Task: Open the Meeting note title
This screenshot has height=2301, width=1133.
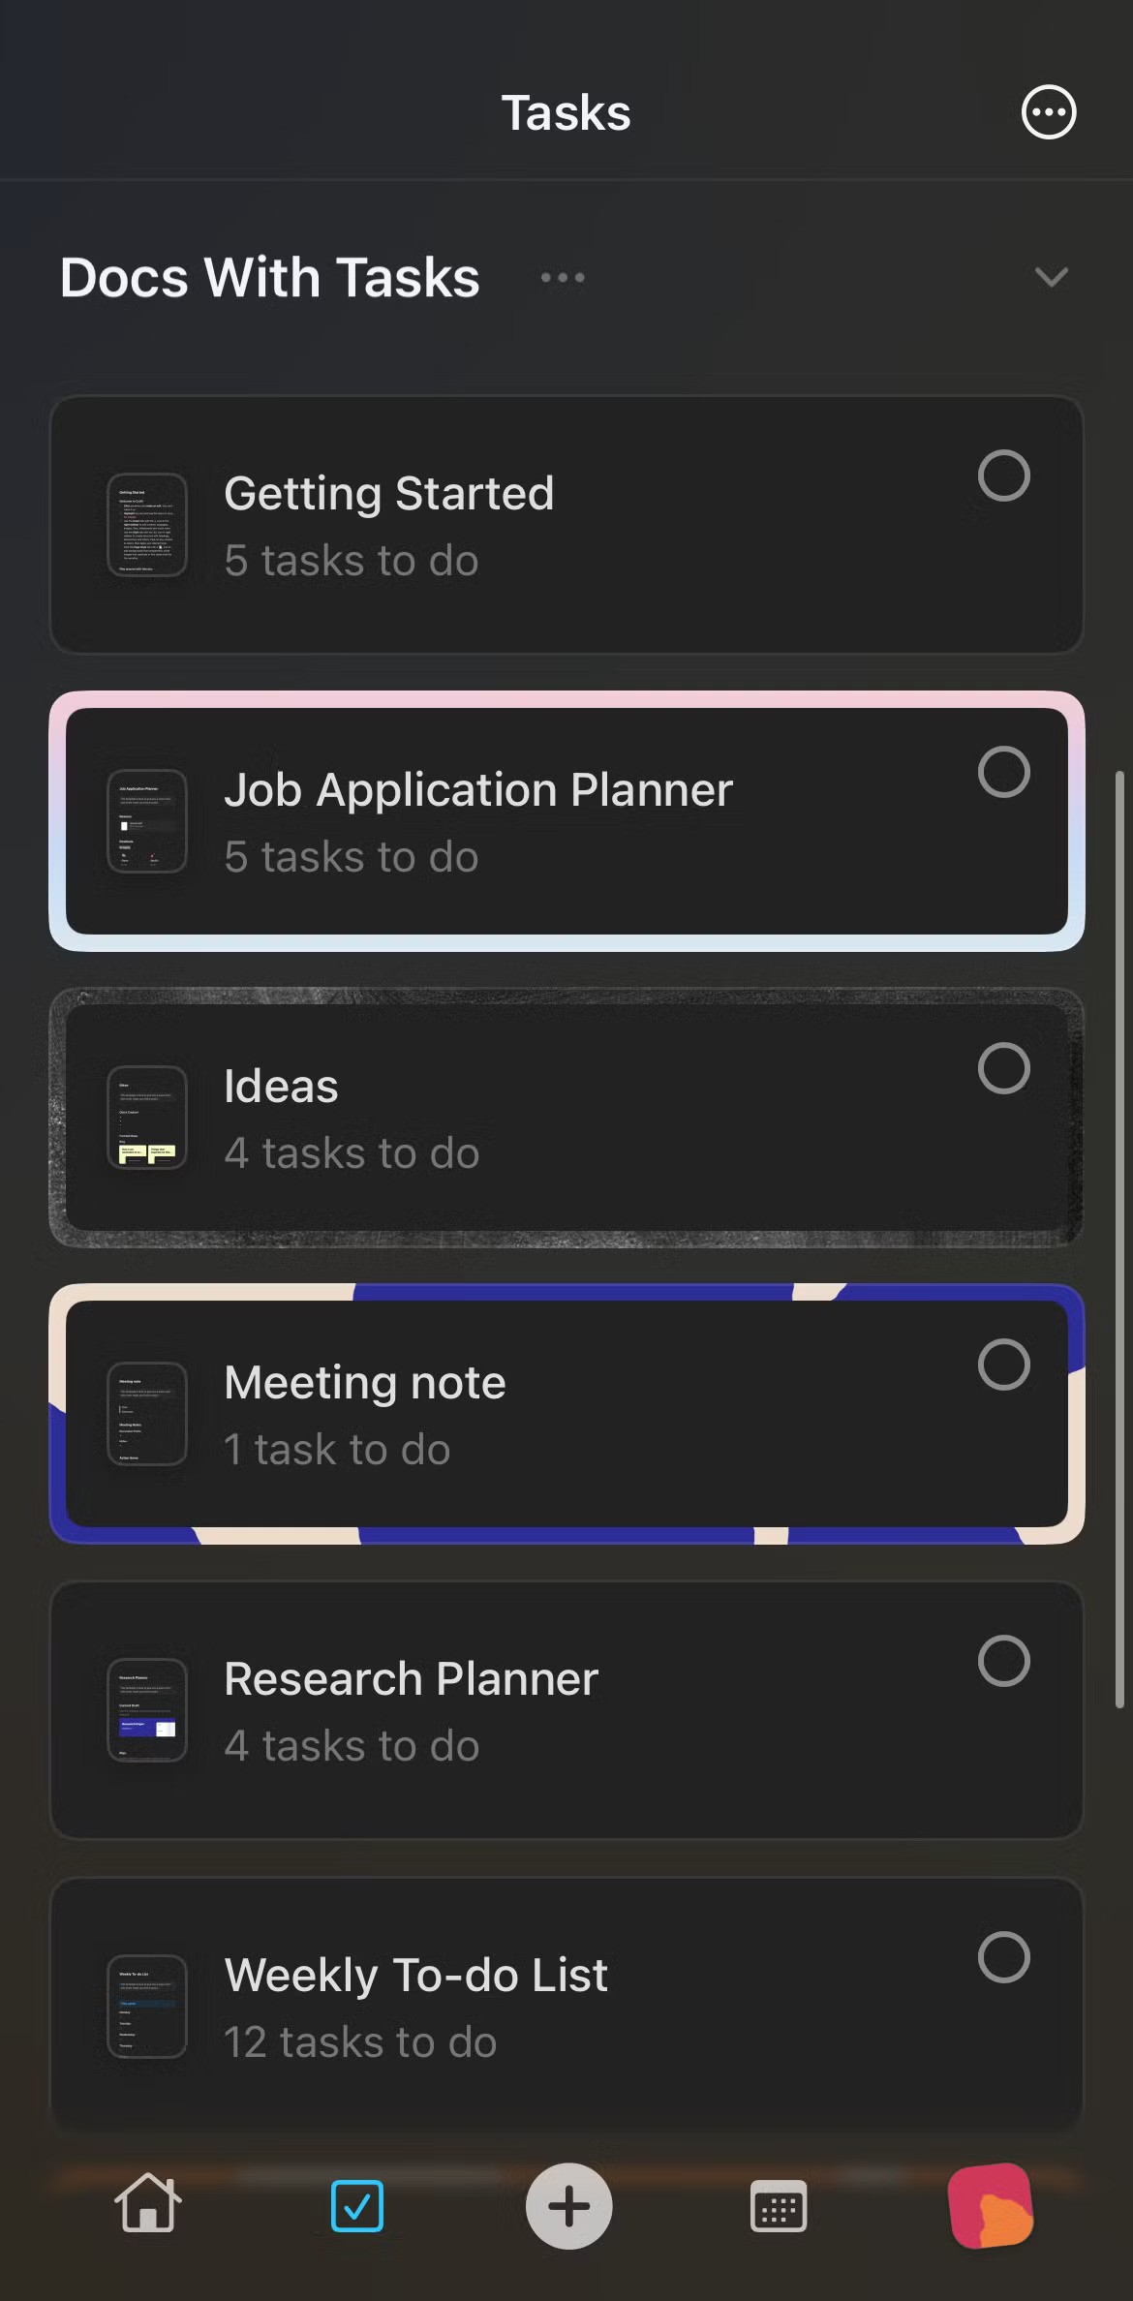Action: tap(365, 1382)
